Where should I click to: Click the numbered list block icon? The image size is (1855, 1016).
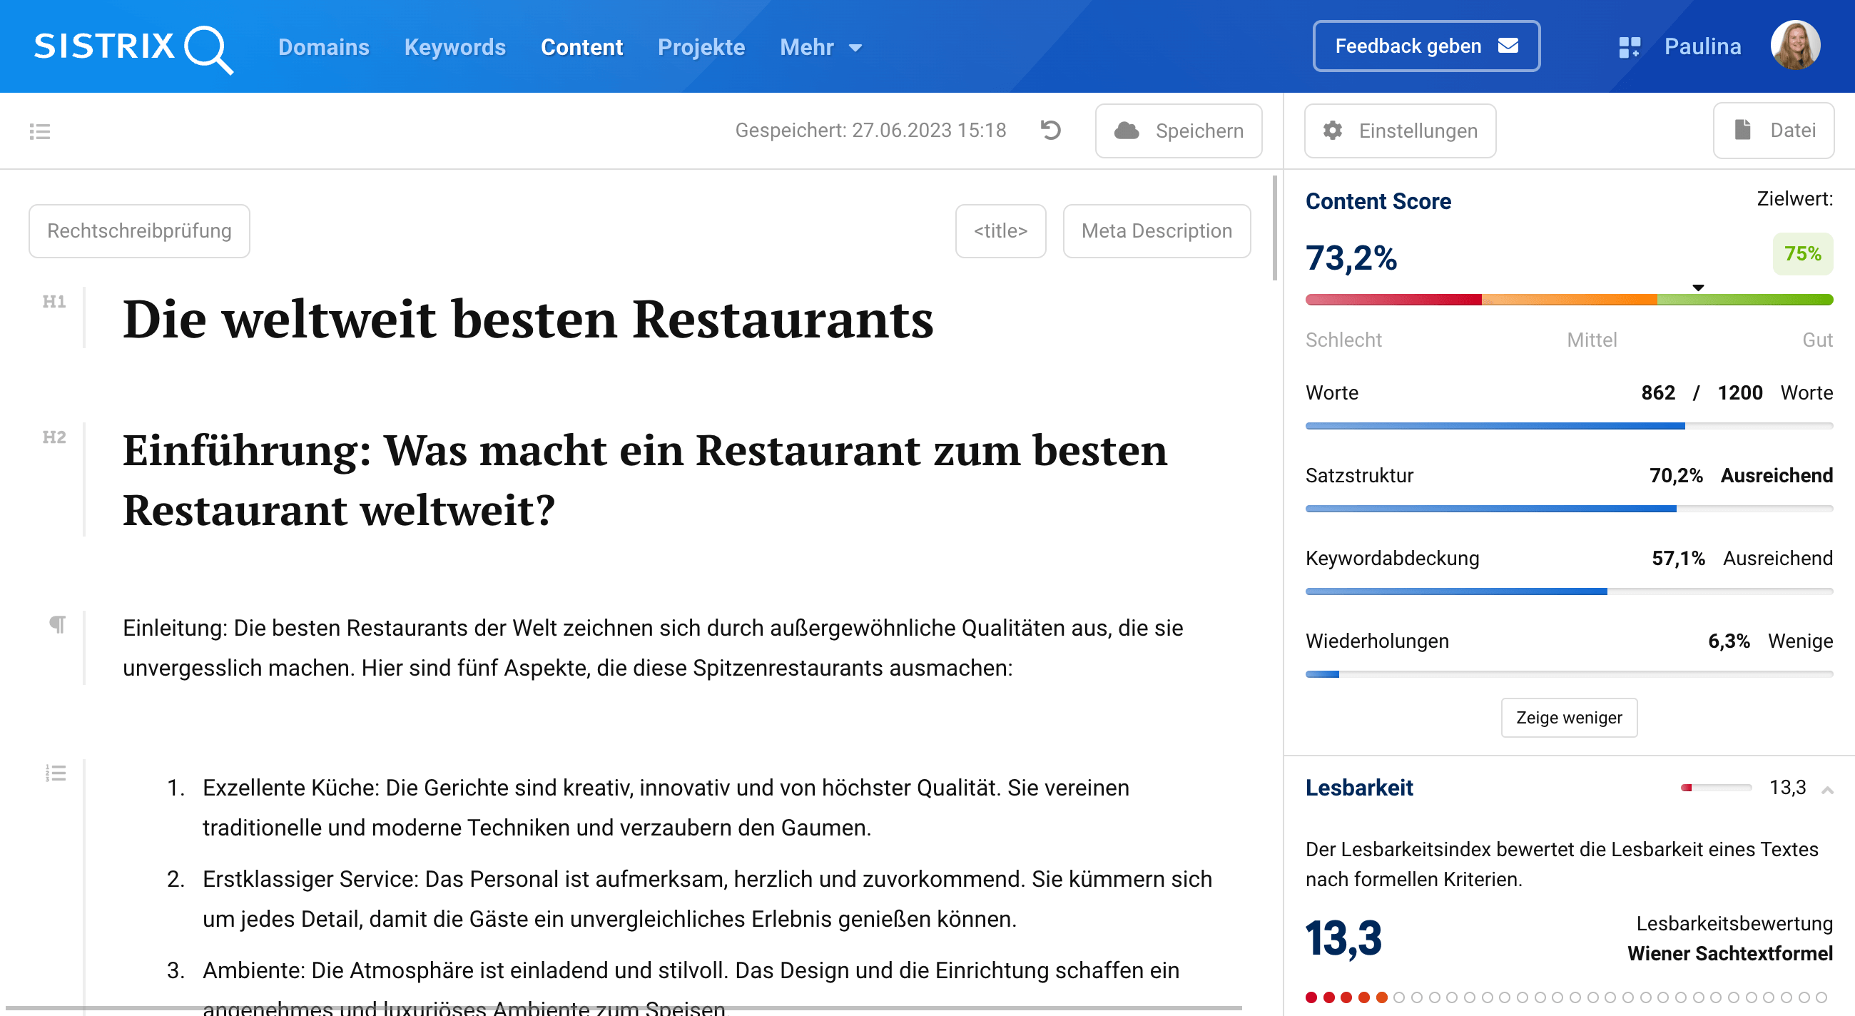tap(56, 773)
